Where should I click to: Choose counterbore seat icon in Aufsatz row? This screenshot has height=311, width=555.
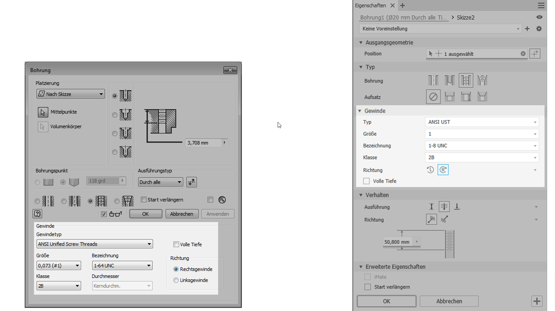[449, 97]
